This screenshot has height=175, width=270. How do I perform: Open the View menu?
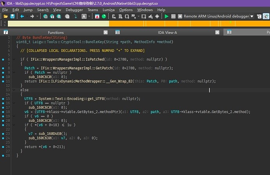click(x=57, y=10)
